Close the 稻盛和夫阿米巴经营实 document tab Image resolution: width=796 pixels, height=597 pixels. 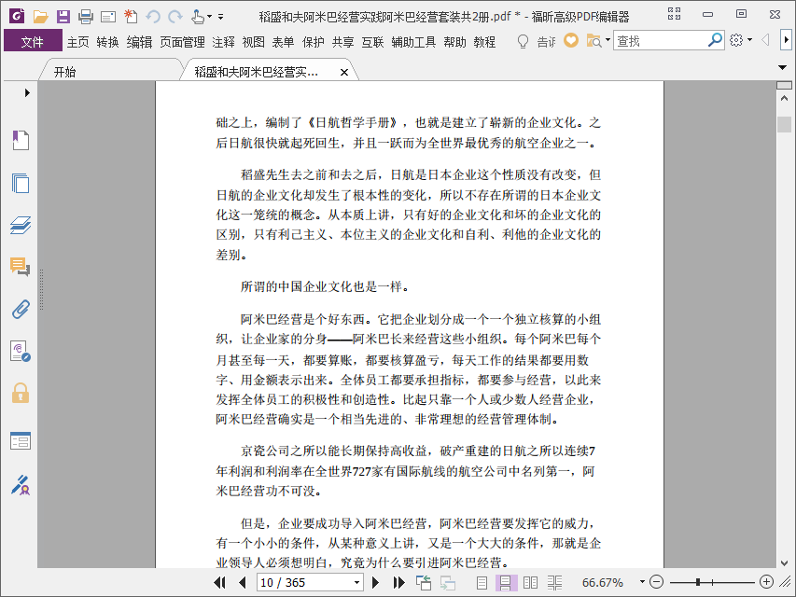point(344,72)
